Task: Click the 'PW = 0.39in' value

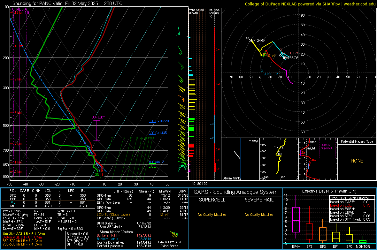Action: (12, 211)
